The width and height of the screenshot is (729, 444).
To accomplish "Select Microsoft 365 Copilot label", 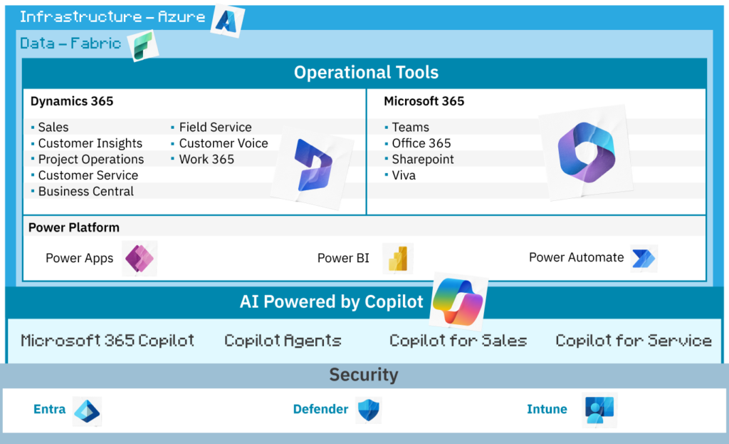I will tap(107, 341).
